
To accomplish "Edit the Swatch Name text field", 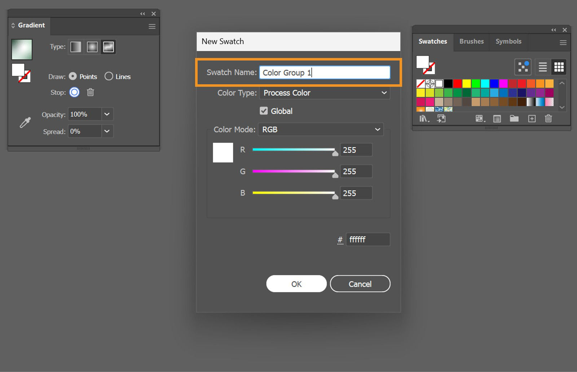I will point(325,72).
